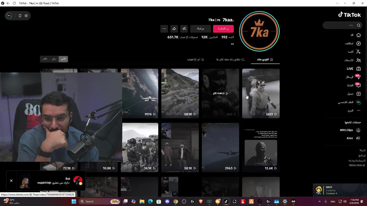Image resolution: width=367 pixels, height=206 pixels.
Task: Open the three-dots profile options menu
Action: [x=164, y=29]
